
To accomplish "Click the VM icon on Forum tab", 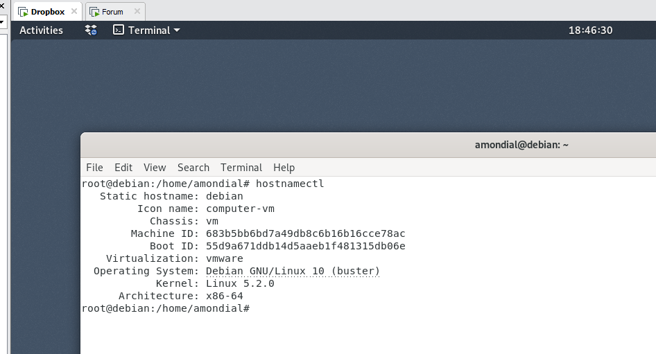I will pos(94,12).
